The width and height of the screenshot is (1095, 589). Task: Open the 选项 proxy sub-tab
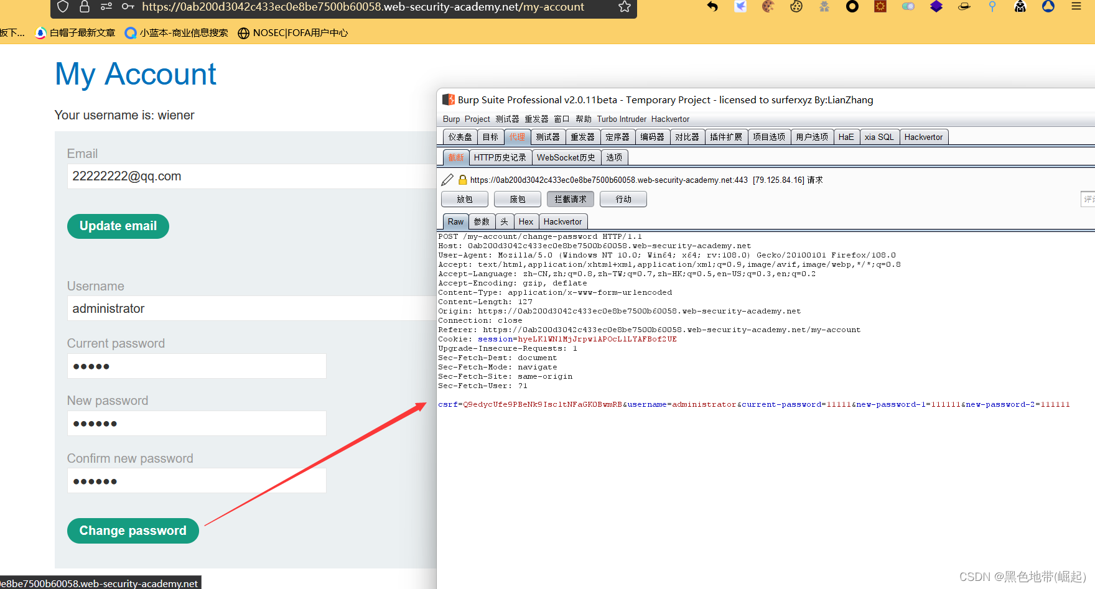coord(614,157)
